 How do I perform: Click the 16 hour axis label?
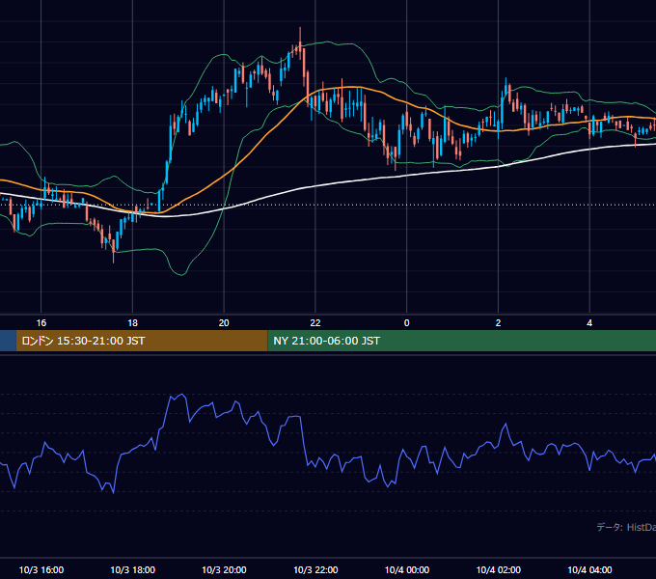pos(41,323)
